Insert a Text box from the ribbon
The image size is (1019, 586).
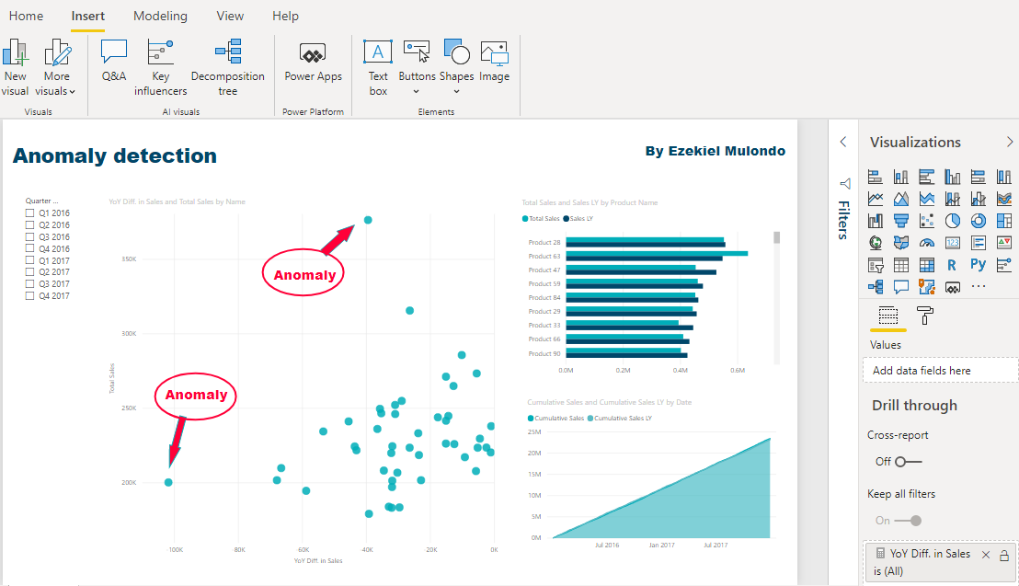pyautogui.click(x=377, y=64)
